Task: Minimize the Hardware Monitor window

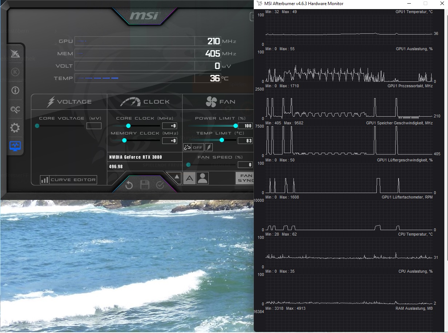Action: 409,4
